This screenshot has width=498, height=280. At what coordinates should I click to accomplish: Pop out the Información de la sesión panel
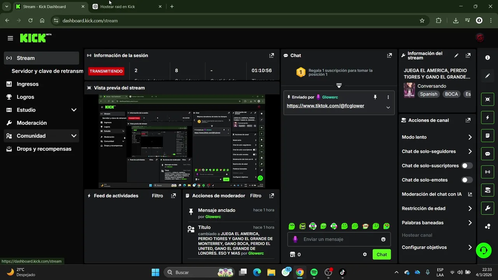pos(272,56)
